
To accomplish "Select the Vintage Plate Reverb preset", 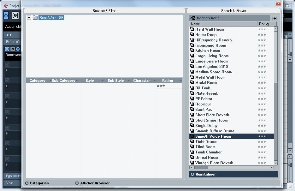I will (x=214, y=163).
